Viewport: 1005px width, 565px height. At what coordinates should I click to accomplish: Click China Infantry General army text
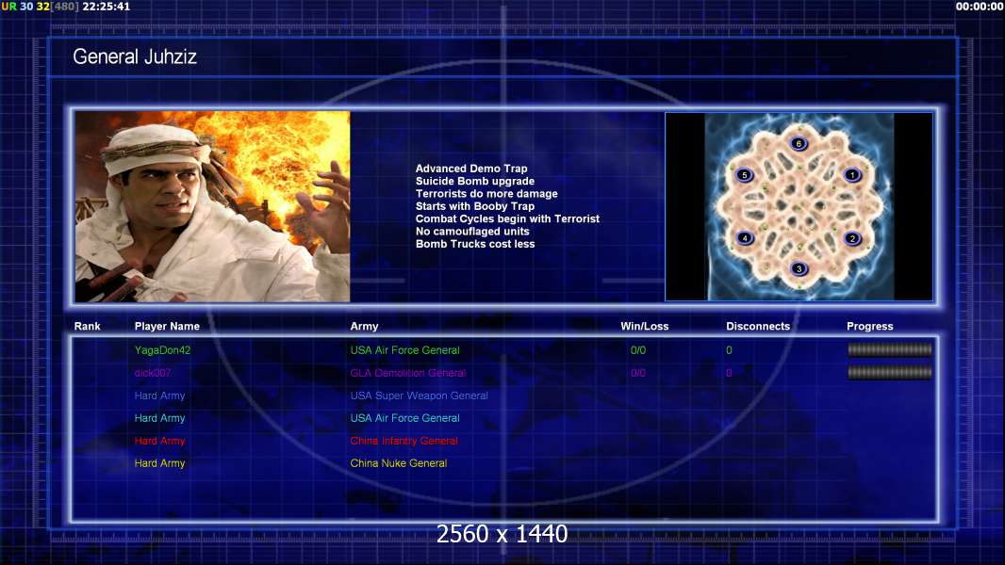tap(404, 440)
